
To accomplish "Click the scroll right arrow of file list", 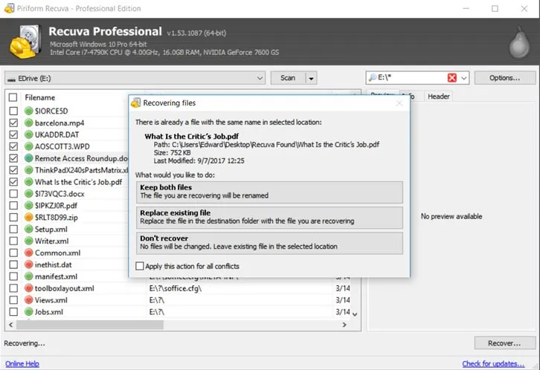I will click(x=344, y=325).
